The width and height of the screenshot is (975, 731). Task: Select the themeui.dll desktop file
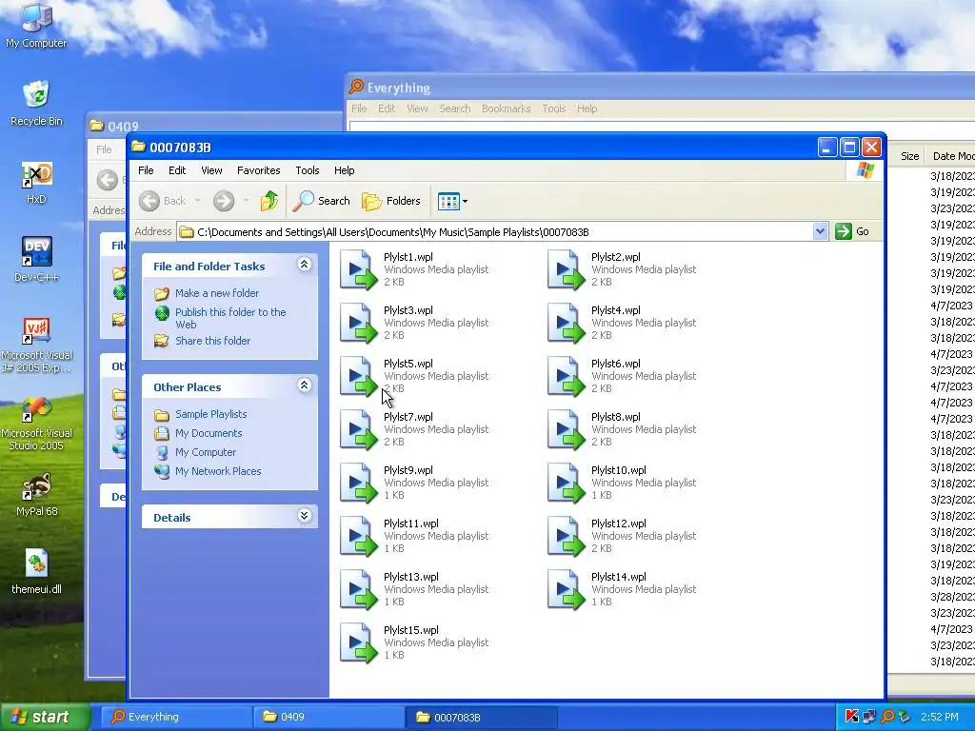point(36,572)
